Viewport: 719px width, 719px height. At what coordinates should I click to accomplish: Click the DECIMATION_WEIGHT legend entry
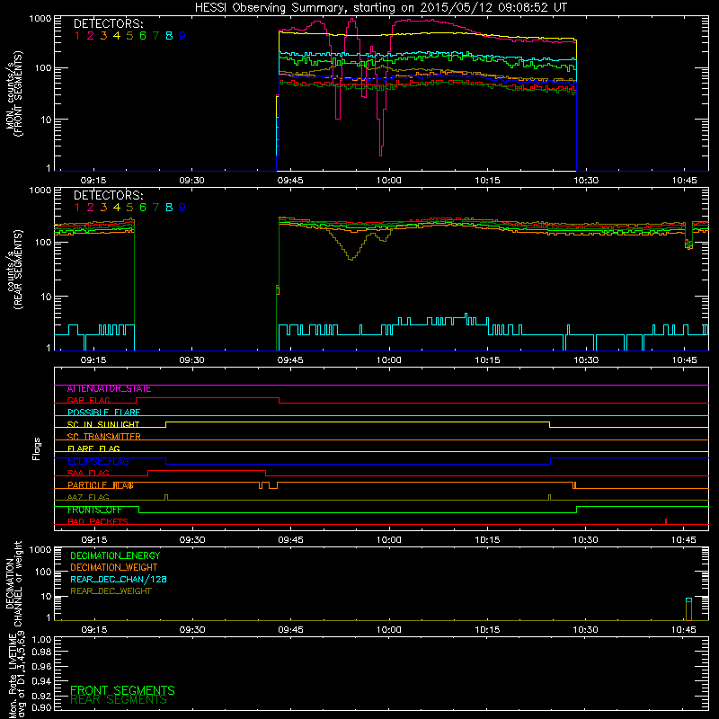114,568
